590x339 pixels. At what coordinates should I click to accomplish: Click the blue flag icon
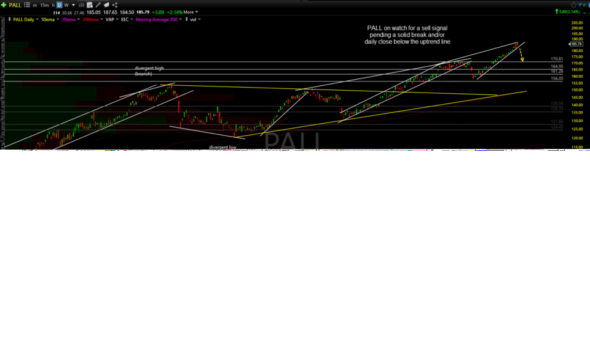click(x=580, y=5)
